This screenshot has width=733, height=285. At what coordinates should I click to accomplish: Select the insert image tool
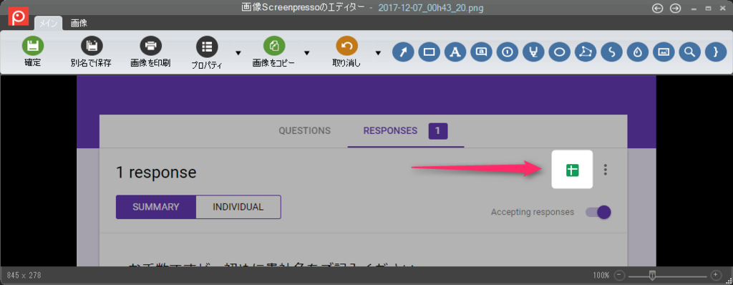(x=663, y=52)
